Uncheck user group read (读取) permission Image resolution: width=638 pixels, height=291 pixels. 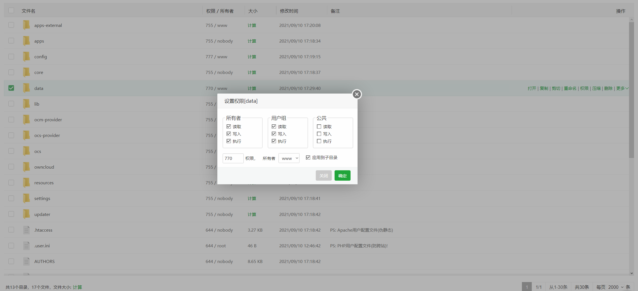click(x=274, y=127)
